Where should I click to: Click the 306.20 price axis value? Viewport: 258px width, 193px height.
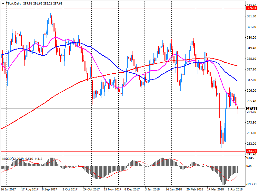tap(252, 91)
